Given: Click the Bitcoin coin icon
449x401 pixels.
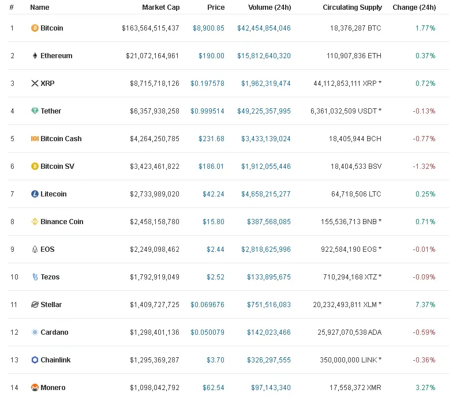Looking at the screenshot, I should pyautogui.click(x=35, y=28).
